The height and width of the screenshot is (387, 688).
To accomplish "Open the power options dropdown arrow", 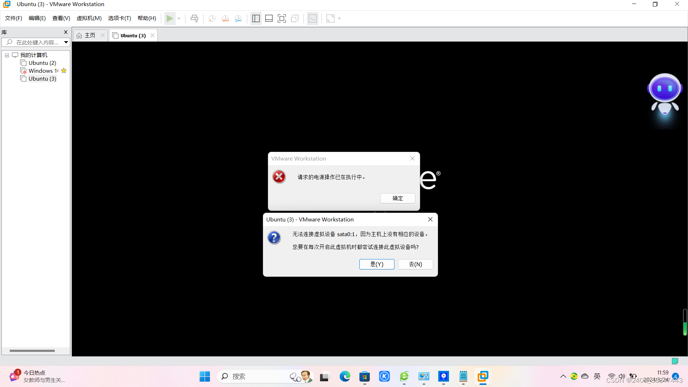I will 179,18.
